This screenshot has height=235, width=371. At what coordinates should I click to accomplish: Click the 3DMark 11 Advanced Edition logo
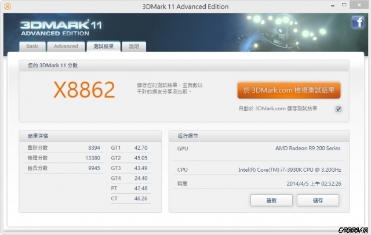pos(61,28)
